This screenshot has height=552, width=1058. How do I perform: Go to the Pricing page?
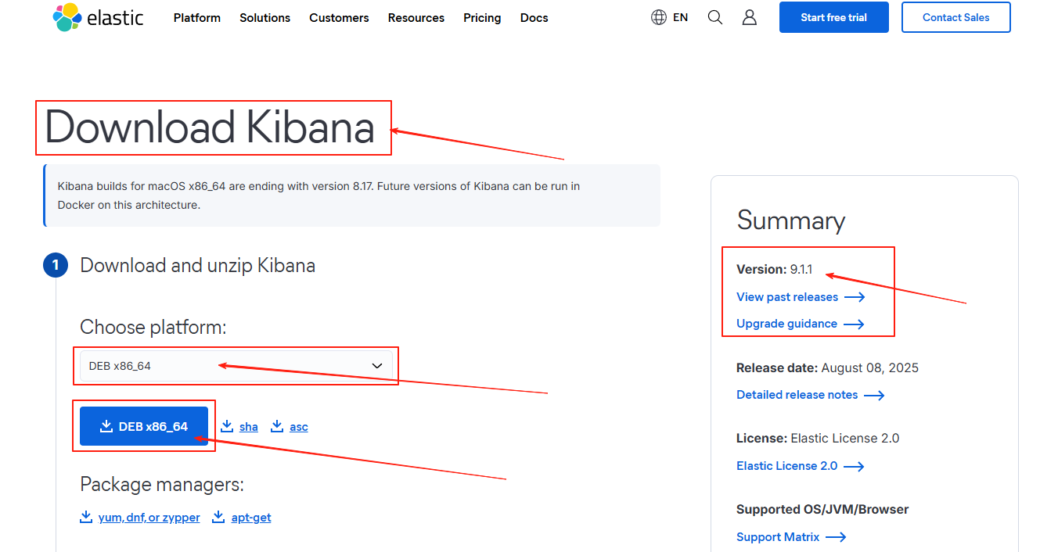482,17
